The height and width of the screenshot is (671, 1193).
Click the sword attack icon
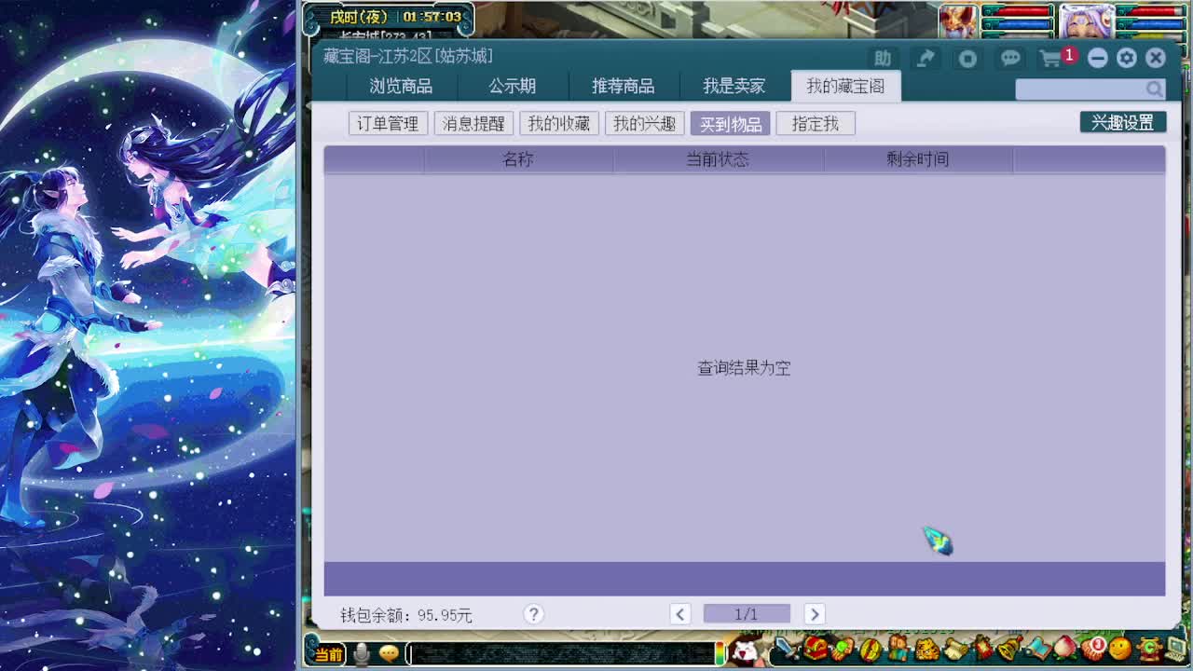786,648
